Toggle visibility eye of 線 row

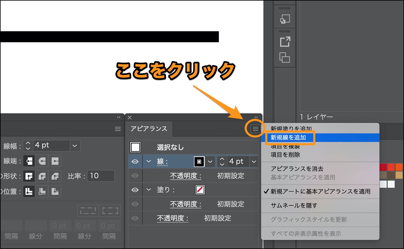click(x=135, y=162)
